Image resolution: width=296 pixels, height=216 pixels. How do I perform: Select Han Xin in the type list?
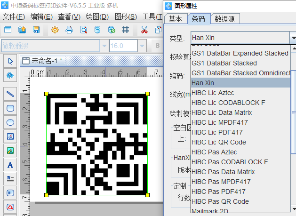240,83
